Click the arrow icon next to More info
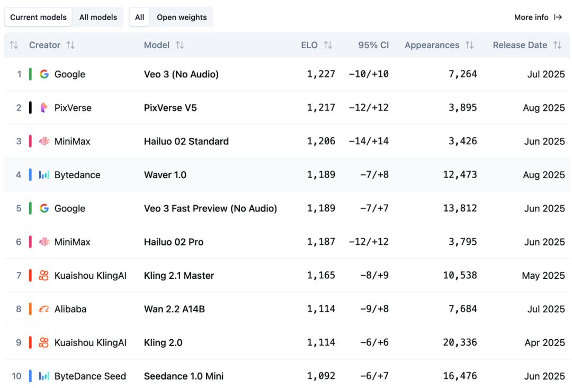Viewport: 572px width, 388px height. (558, 17)
